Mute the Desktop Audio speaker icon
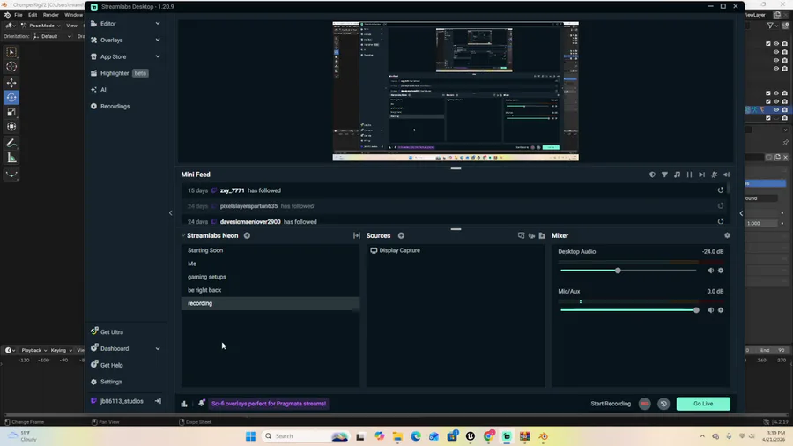The height and width of the screenshot is (446, 793). click(x=710, y=271)
